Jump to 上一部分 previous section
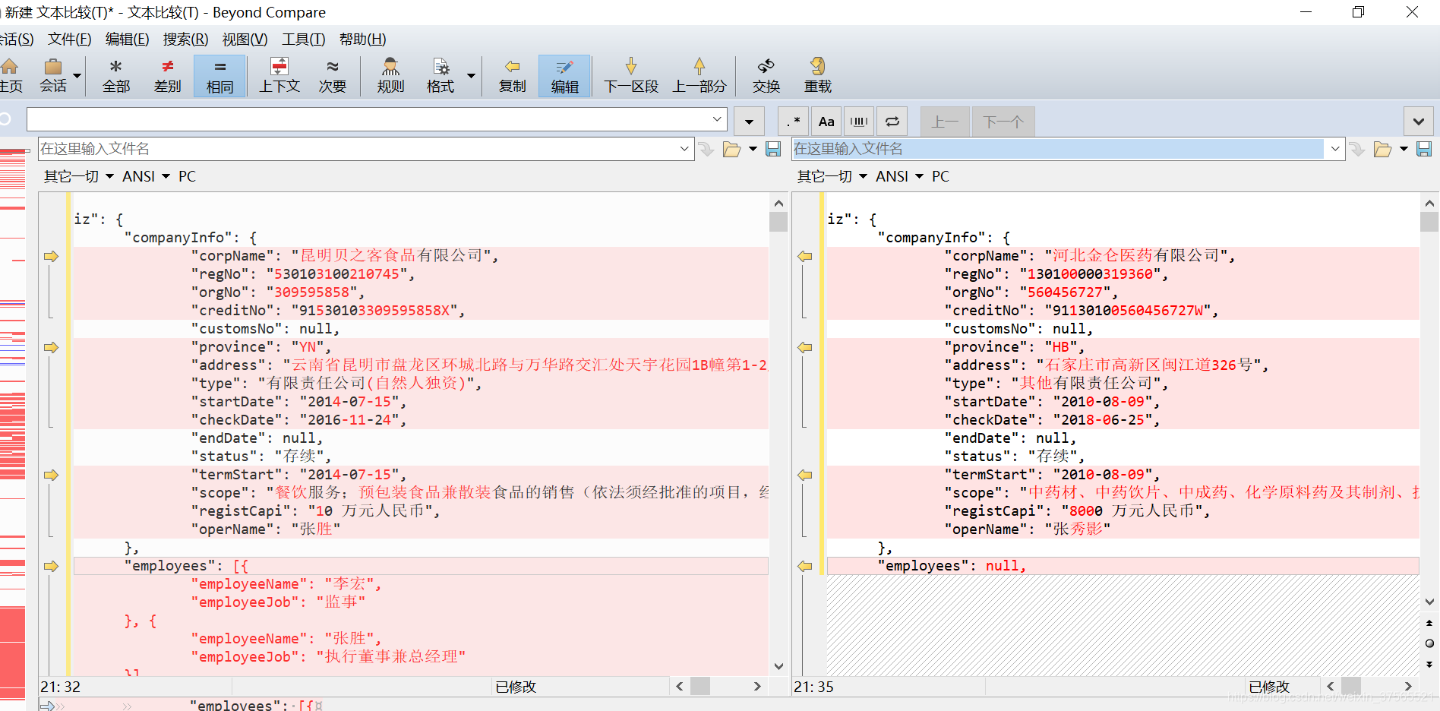 coord(699,76)
